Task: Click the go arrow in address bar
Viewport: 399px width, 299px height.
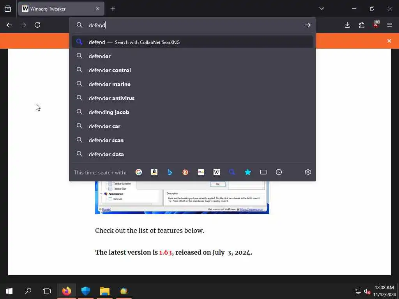Action: coord(308,25)
